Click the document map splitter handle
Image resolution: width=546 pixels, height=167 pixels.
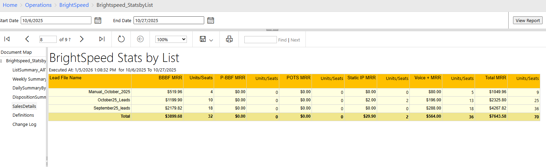[47, 161]
